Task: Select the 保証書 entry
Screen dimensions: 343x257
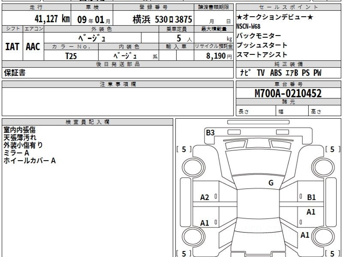Action: [14, 73]
